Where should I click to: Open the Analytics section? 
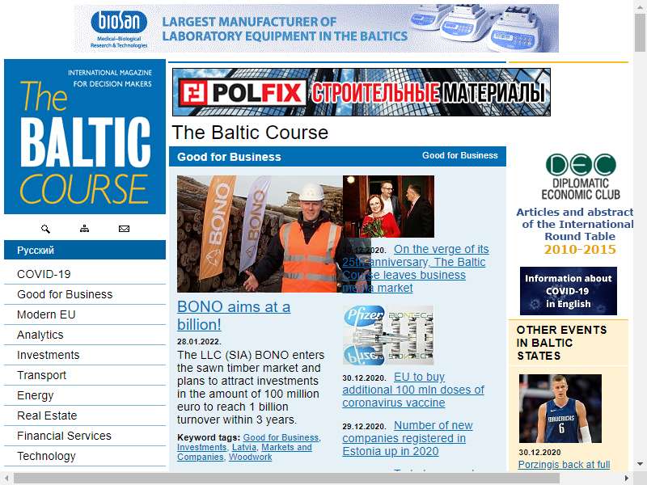click(85, 335)
